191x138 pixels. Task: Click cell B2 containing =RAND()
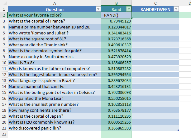[x=117, y=15]
